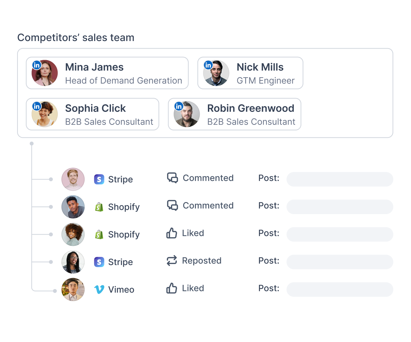Open Nick Mills GTM Engineer card
This screenshot has width=411, height=342.
click(250, 73)
